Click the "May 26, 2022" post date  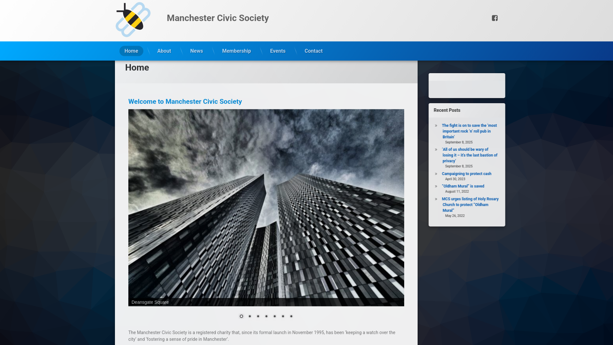455,216
